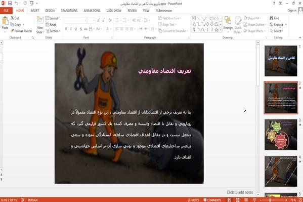Toggle Bold formatting
This screenshot has width=303, height=202.
(x=66, y=29)
